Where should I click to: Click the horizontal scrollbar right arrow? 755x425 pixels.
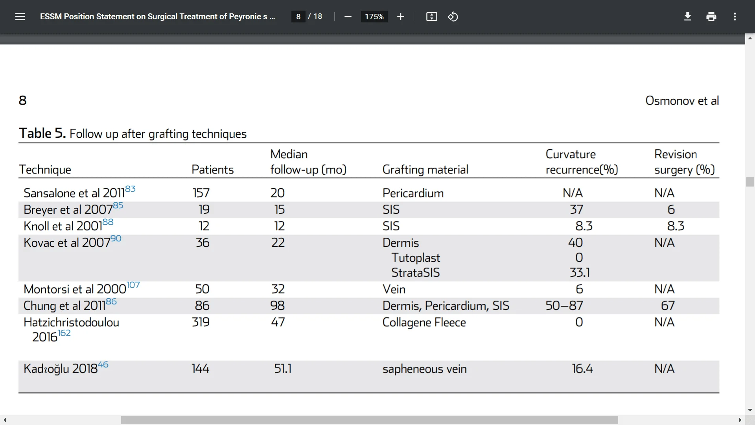(x=740, y=420)
